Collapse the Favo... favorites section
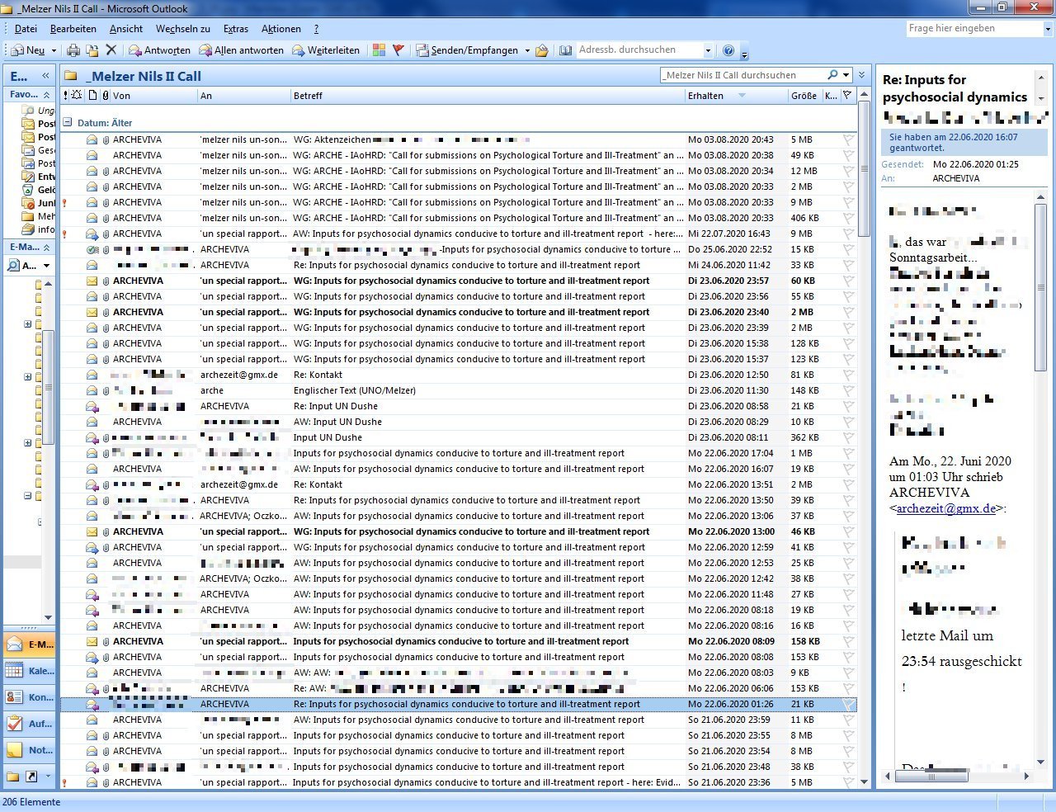 click(x=46, y=95)
